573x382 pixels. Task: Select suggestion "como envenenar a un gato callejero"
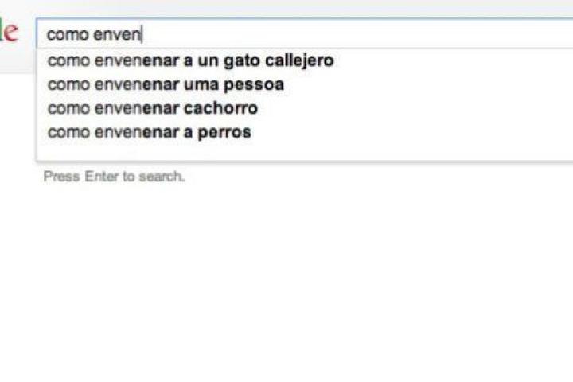tap(190, 60)
